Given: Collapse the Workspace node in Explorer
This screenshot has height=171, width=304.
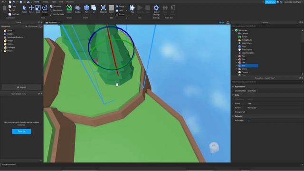Looking at the screenshot, I should click(x=233, y=30).
